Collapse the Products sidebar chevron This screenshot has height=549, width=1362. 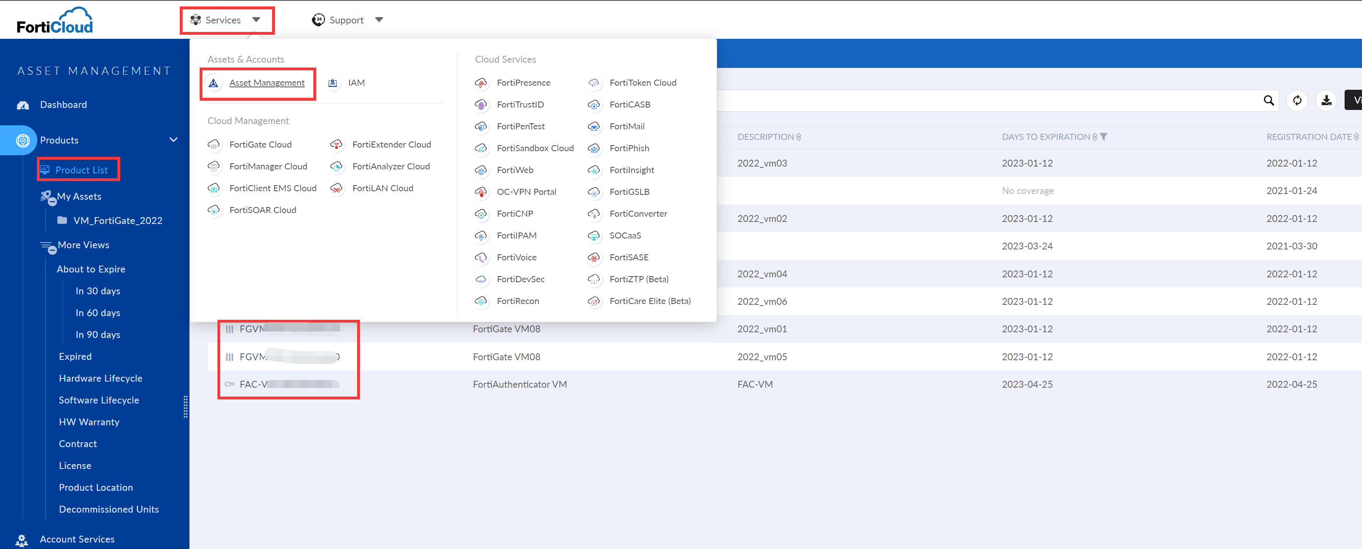click(173, 140)
